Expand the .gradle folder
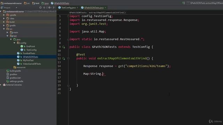223x125 pixels. tap(4, 15)
